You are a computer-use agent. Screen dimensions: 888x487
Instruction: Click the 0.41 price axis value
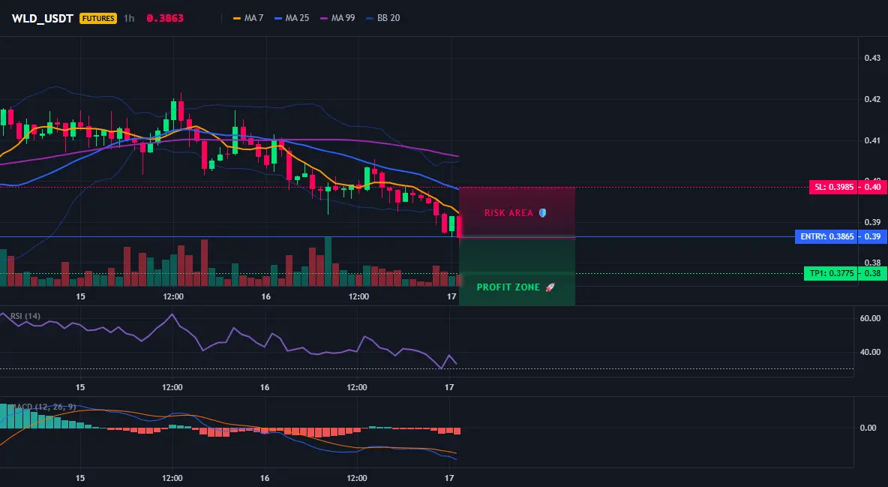tap(872, 140)
